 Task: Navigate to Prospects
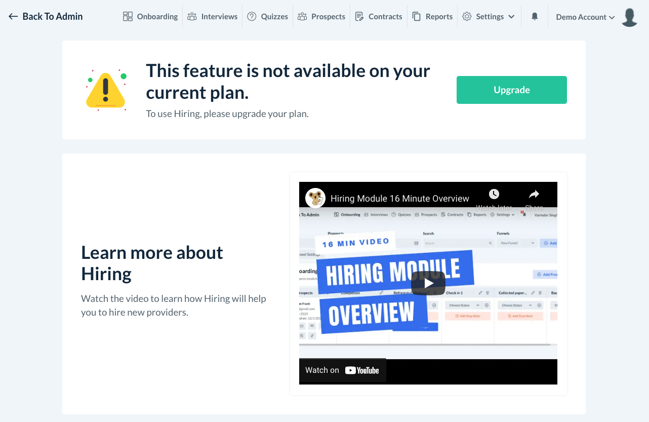tap(321, 17)
